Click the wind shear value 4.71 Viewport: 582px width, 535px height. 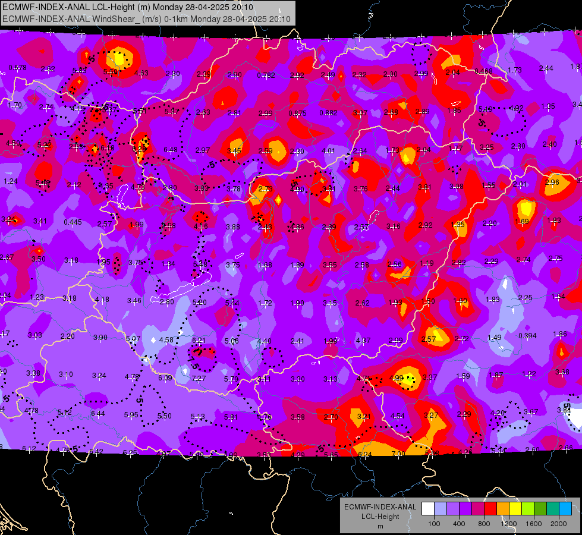coord(364,378)
